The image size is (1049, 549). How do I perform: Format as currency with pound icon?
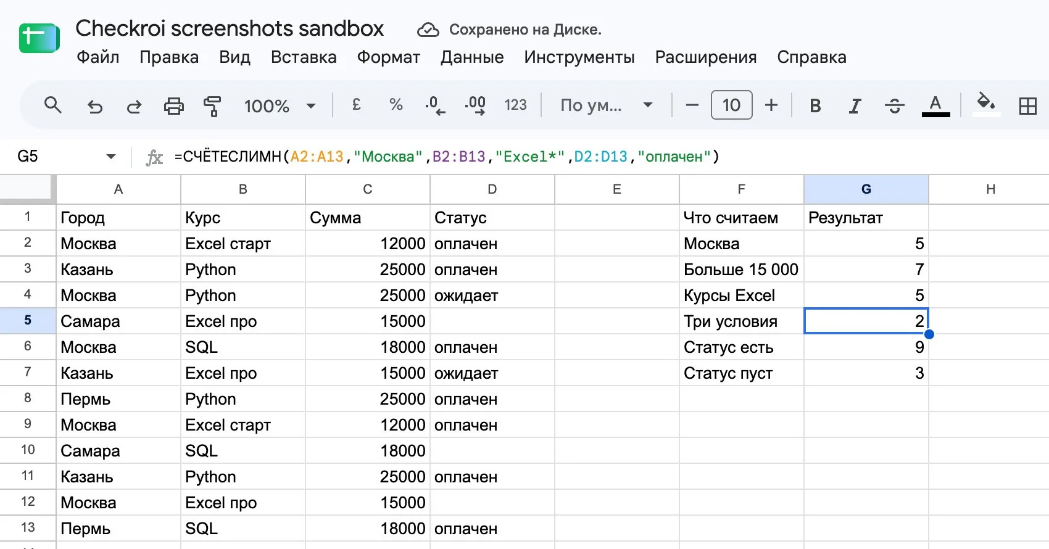point(356,105)
